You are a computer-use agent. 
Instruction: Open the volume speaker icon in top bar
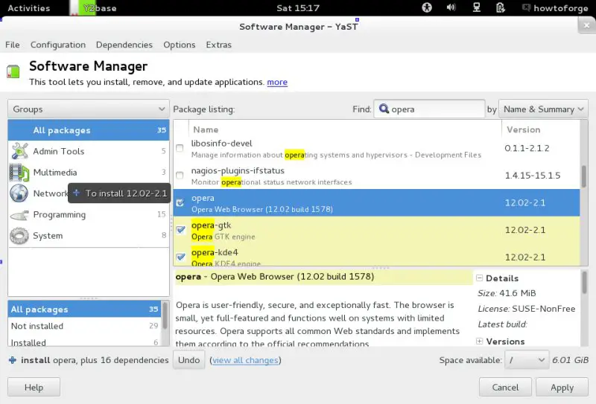coord(451,7)
